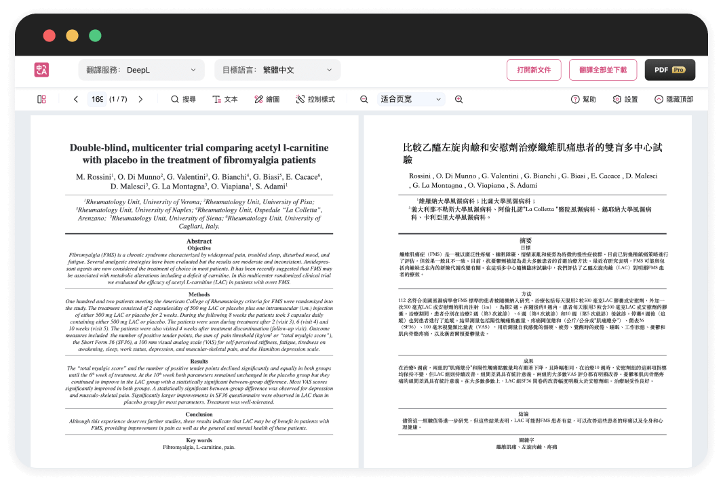
Task: Click the zoom out magnifier icon
Action: click(364, 99)
